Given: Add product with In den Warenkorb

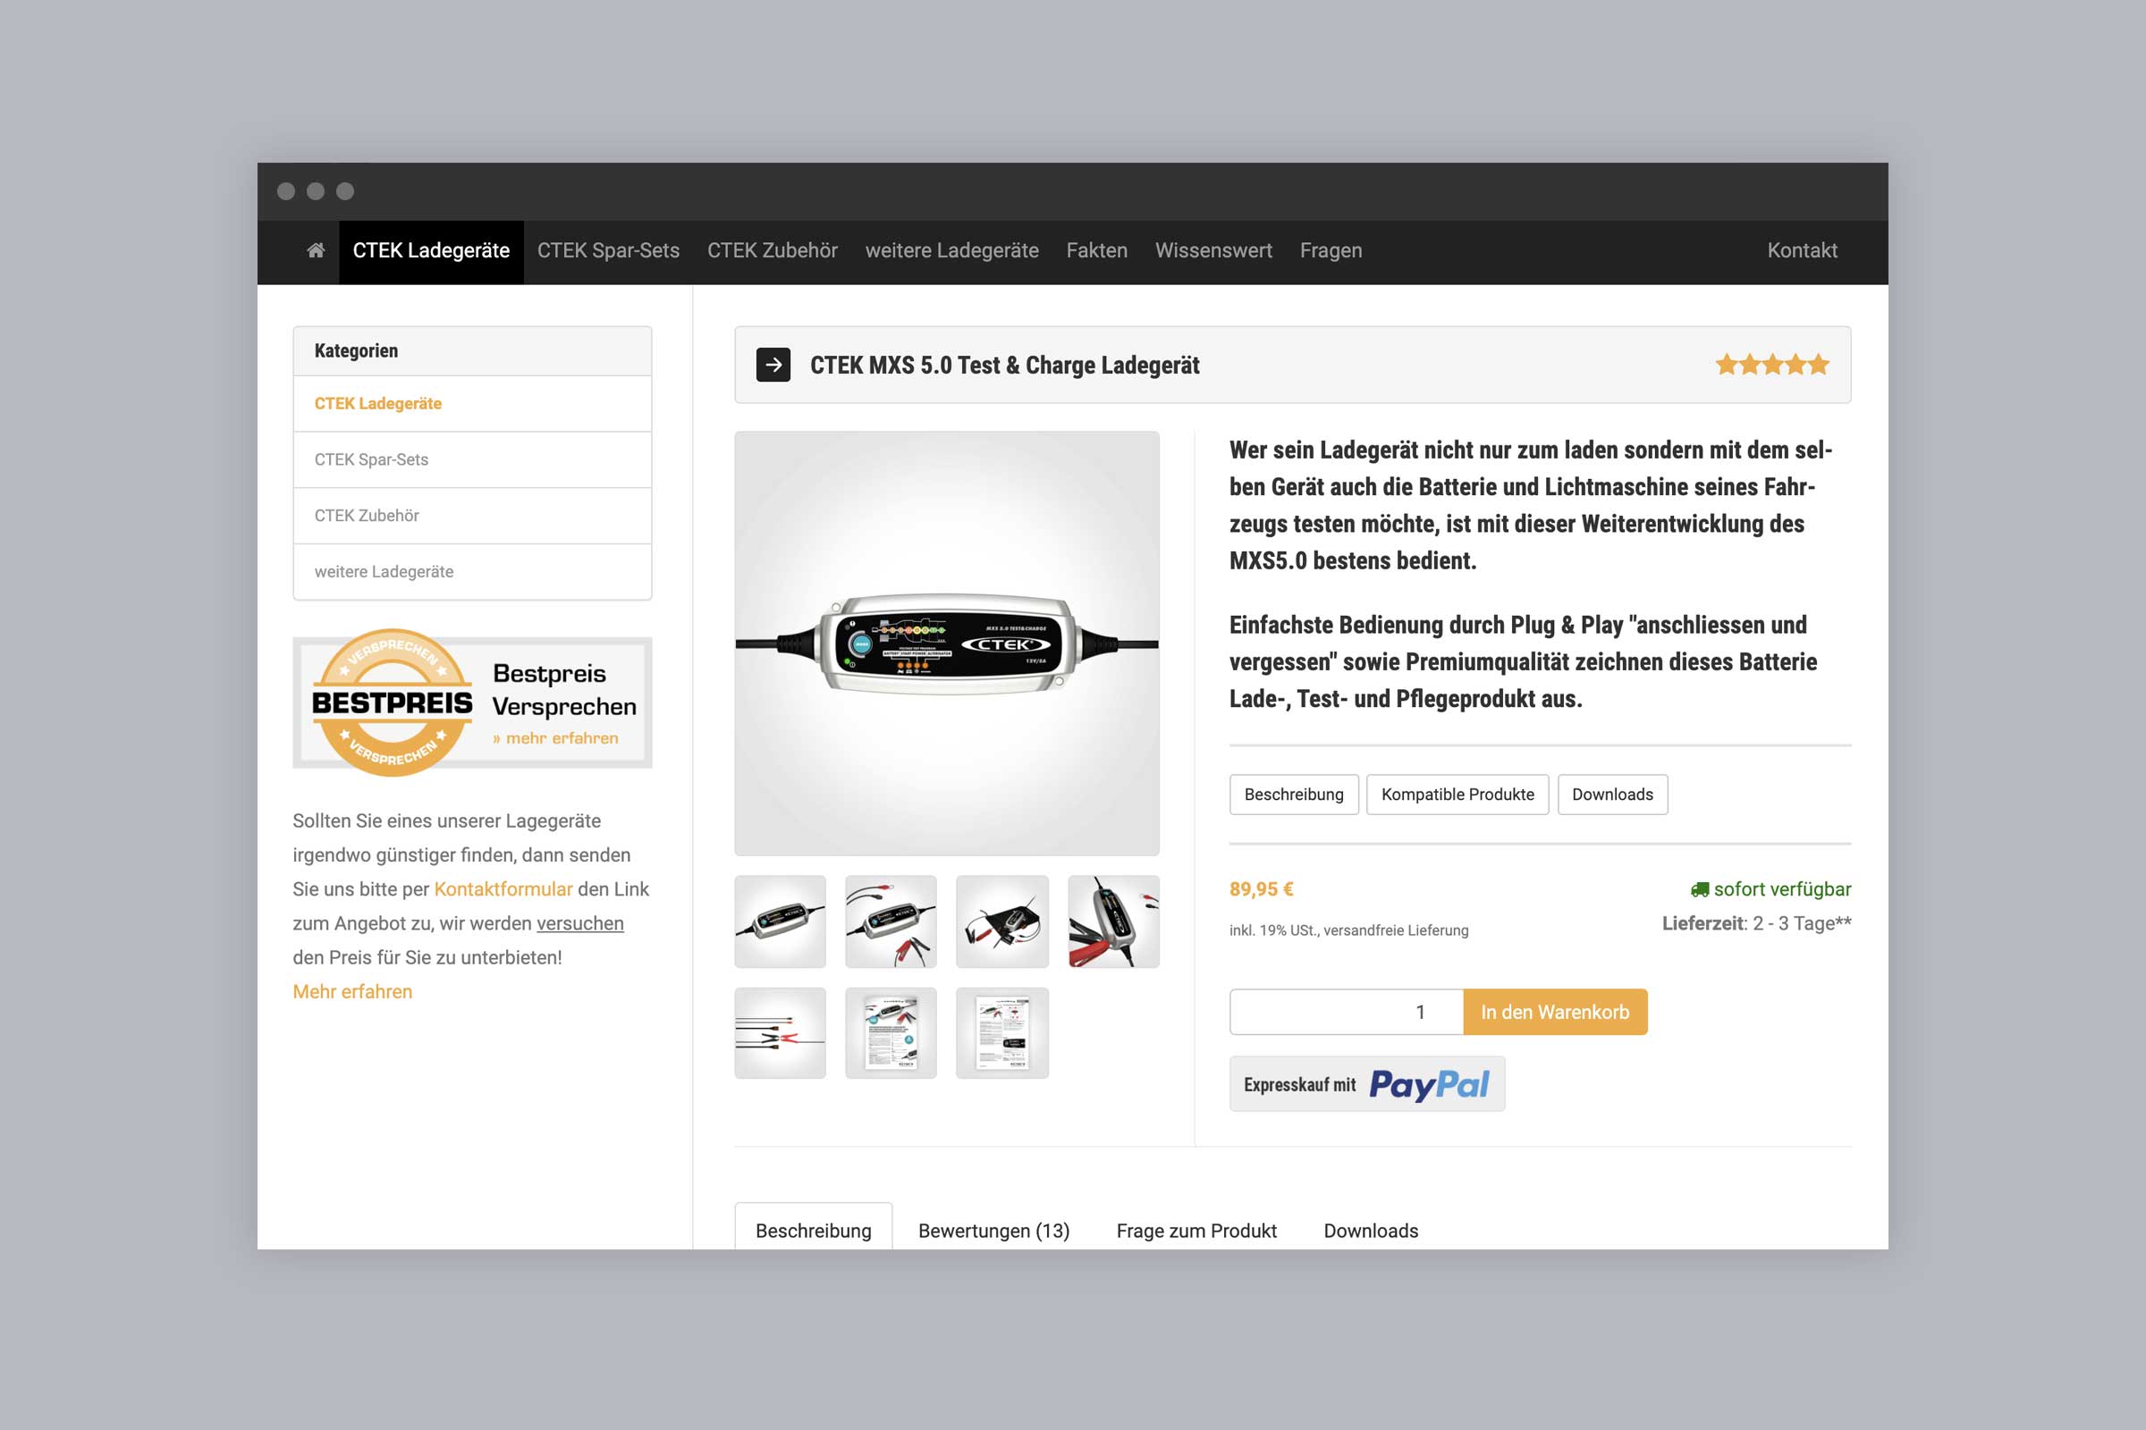Looking at the screenshot, I should (1555, 1012).
